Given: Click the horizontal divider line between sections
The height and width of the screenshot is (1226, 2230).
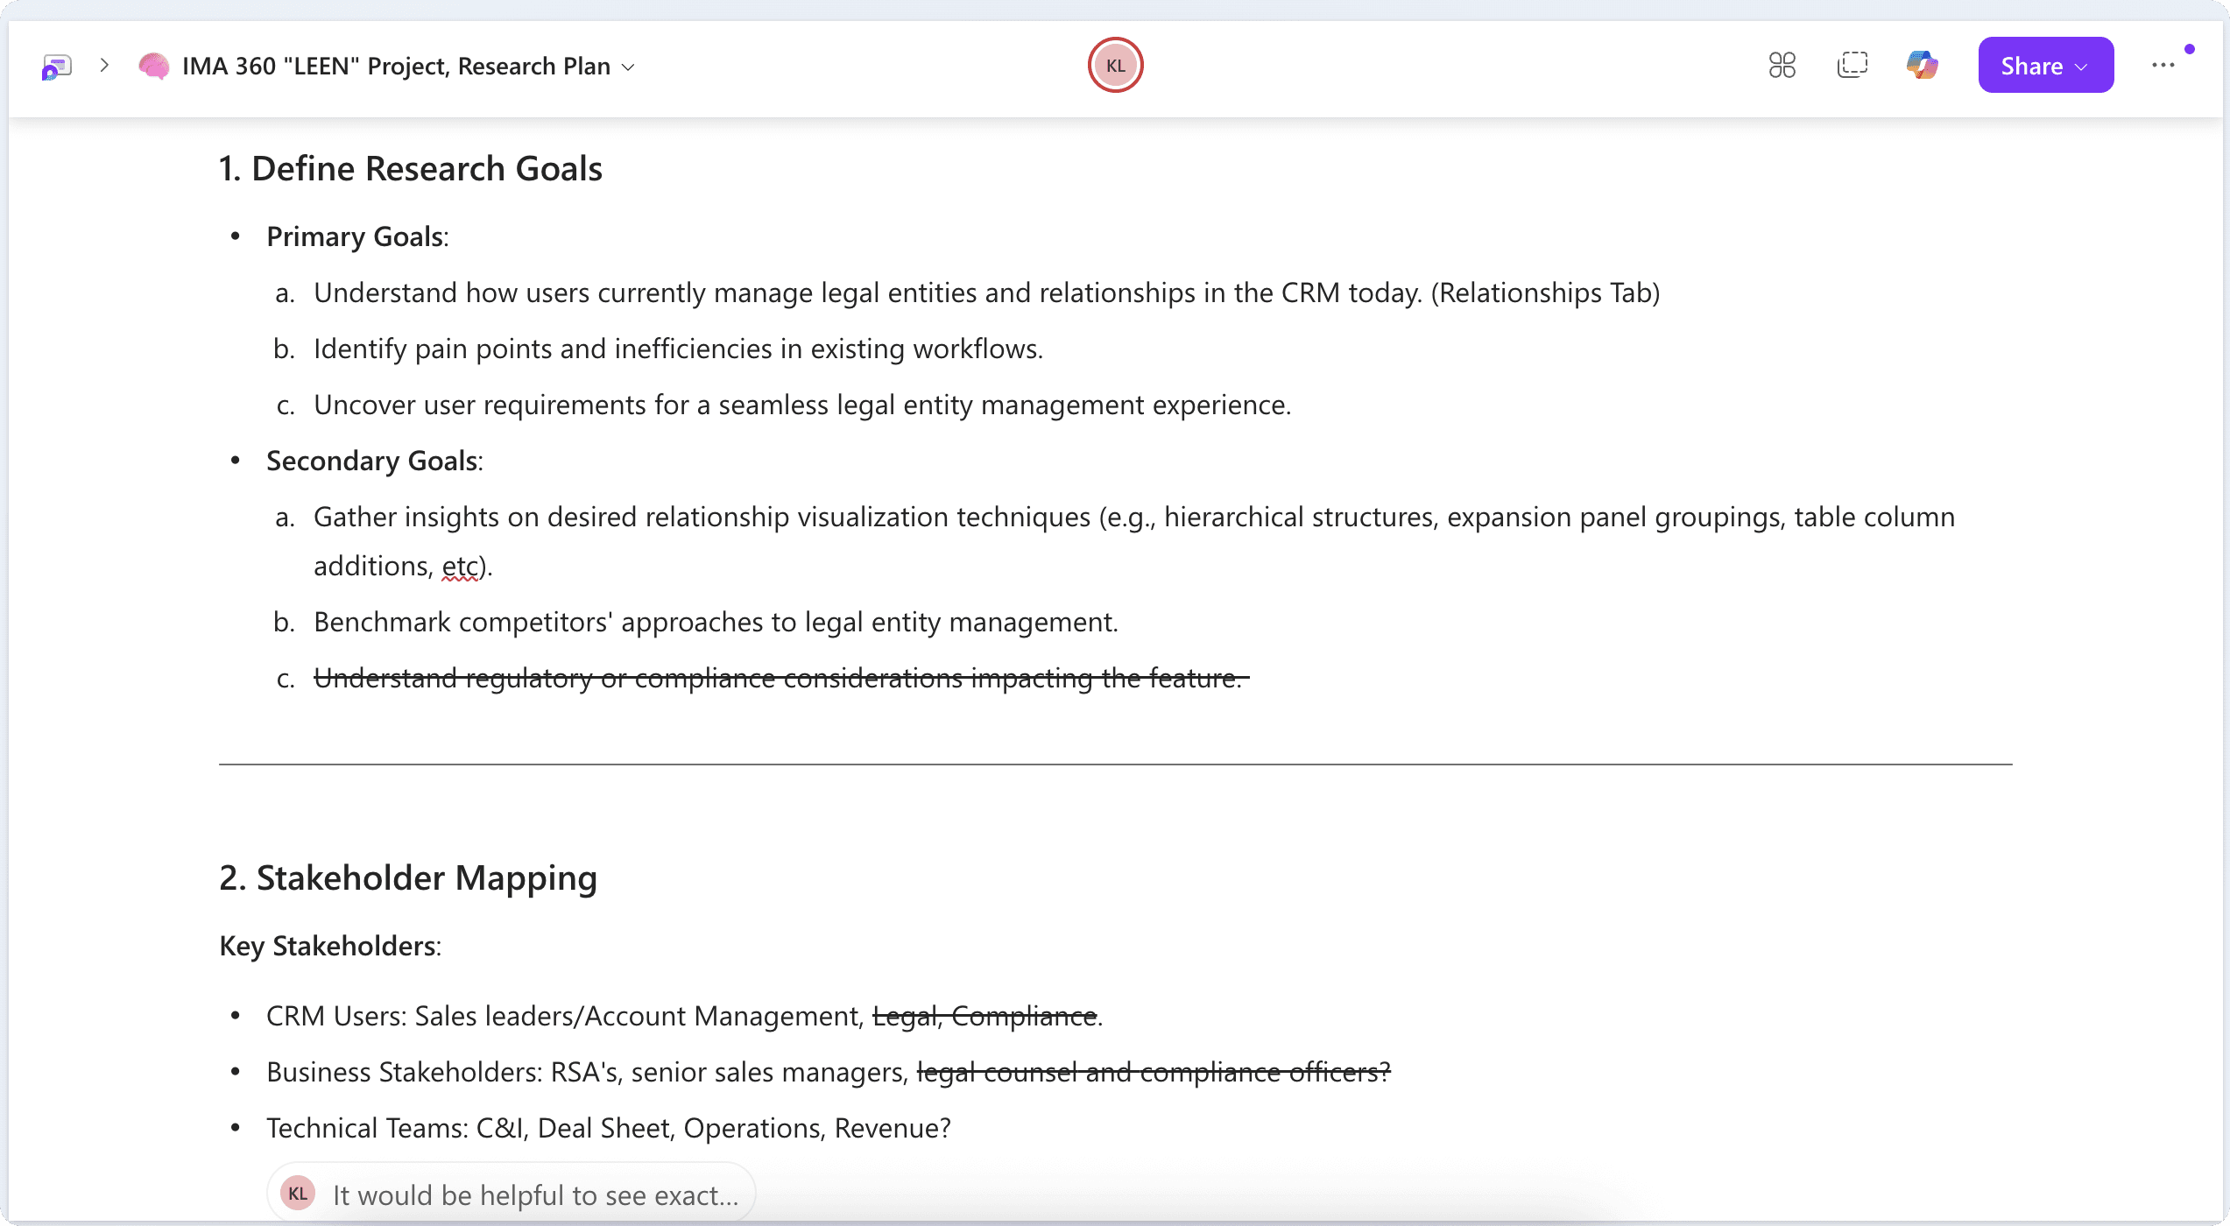Looking at the screenshot, I should click(x=1114, y=764).
